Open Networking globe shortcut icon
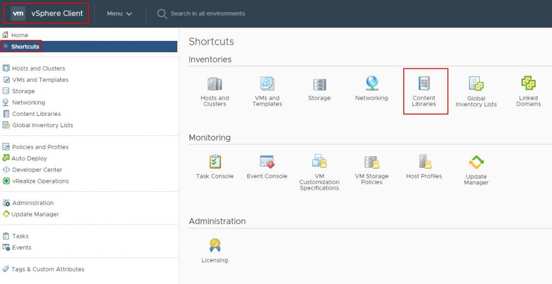Viewport: 552px width, 284px height. click(x=372, y=84)
